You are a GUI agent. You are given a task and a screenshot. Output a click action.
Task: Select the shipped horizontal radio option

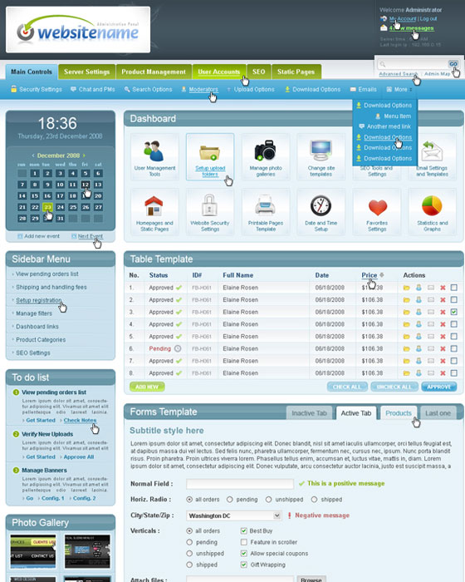(315, 500)
